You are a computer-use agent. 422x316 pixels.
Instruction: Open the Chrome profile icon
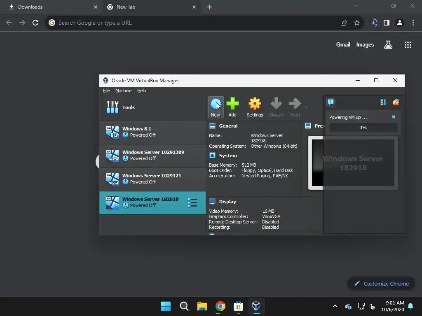tap(400, 23)
